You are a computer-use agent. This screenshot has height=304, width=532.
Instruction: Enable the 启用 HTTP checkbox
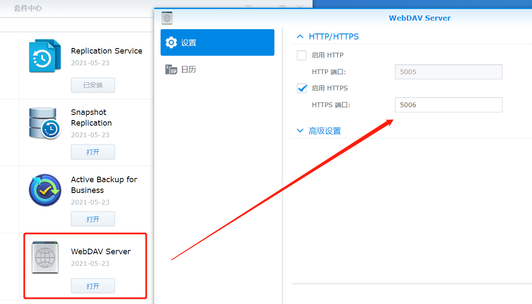coord(302,55)
